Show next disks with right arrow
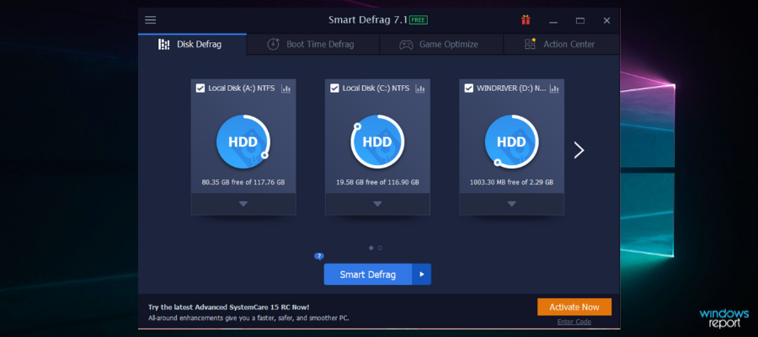This screenshot has width=758, height=337. pyautogui.click(x=579, y=150)
